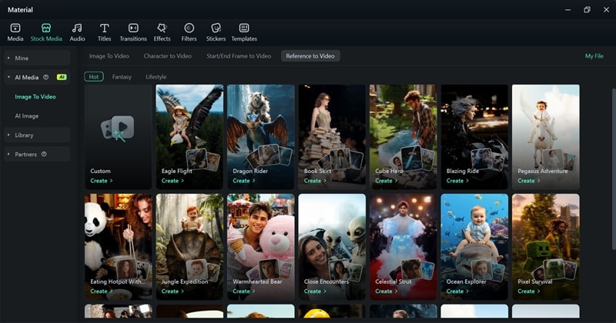Select the Fantasy category filter
This screenshot has width=616, height=323.
coord(122,77)
